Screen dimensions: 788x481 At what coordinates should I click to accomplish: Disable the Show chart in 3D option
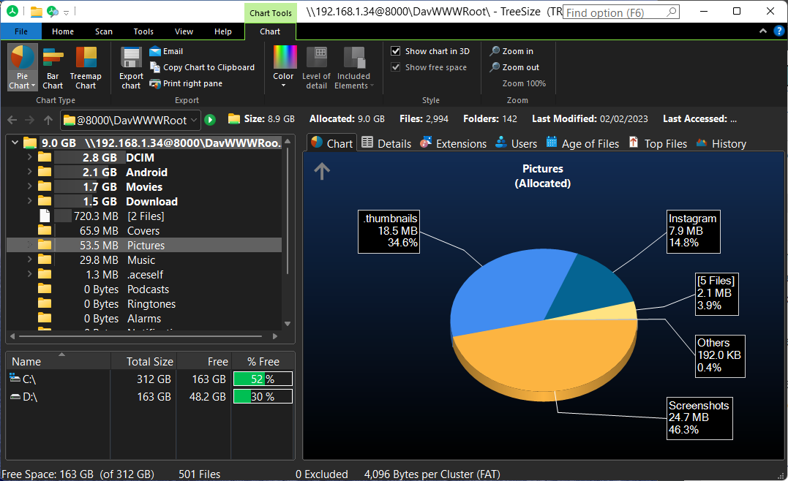tap(396, 50)
